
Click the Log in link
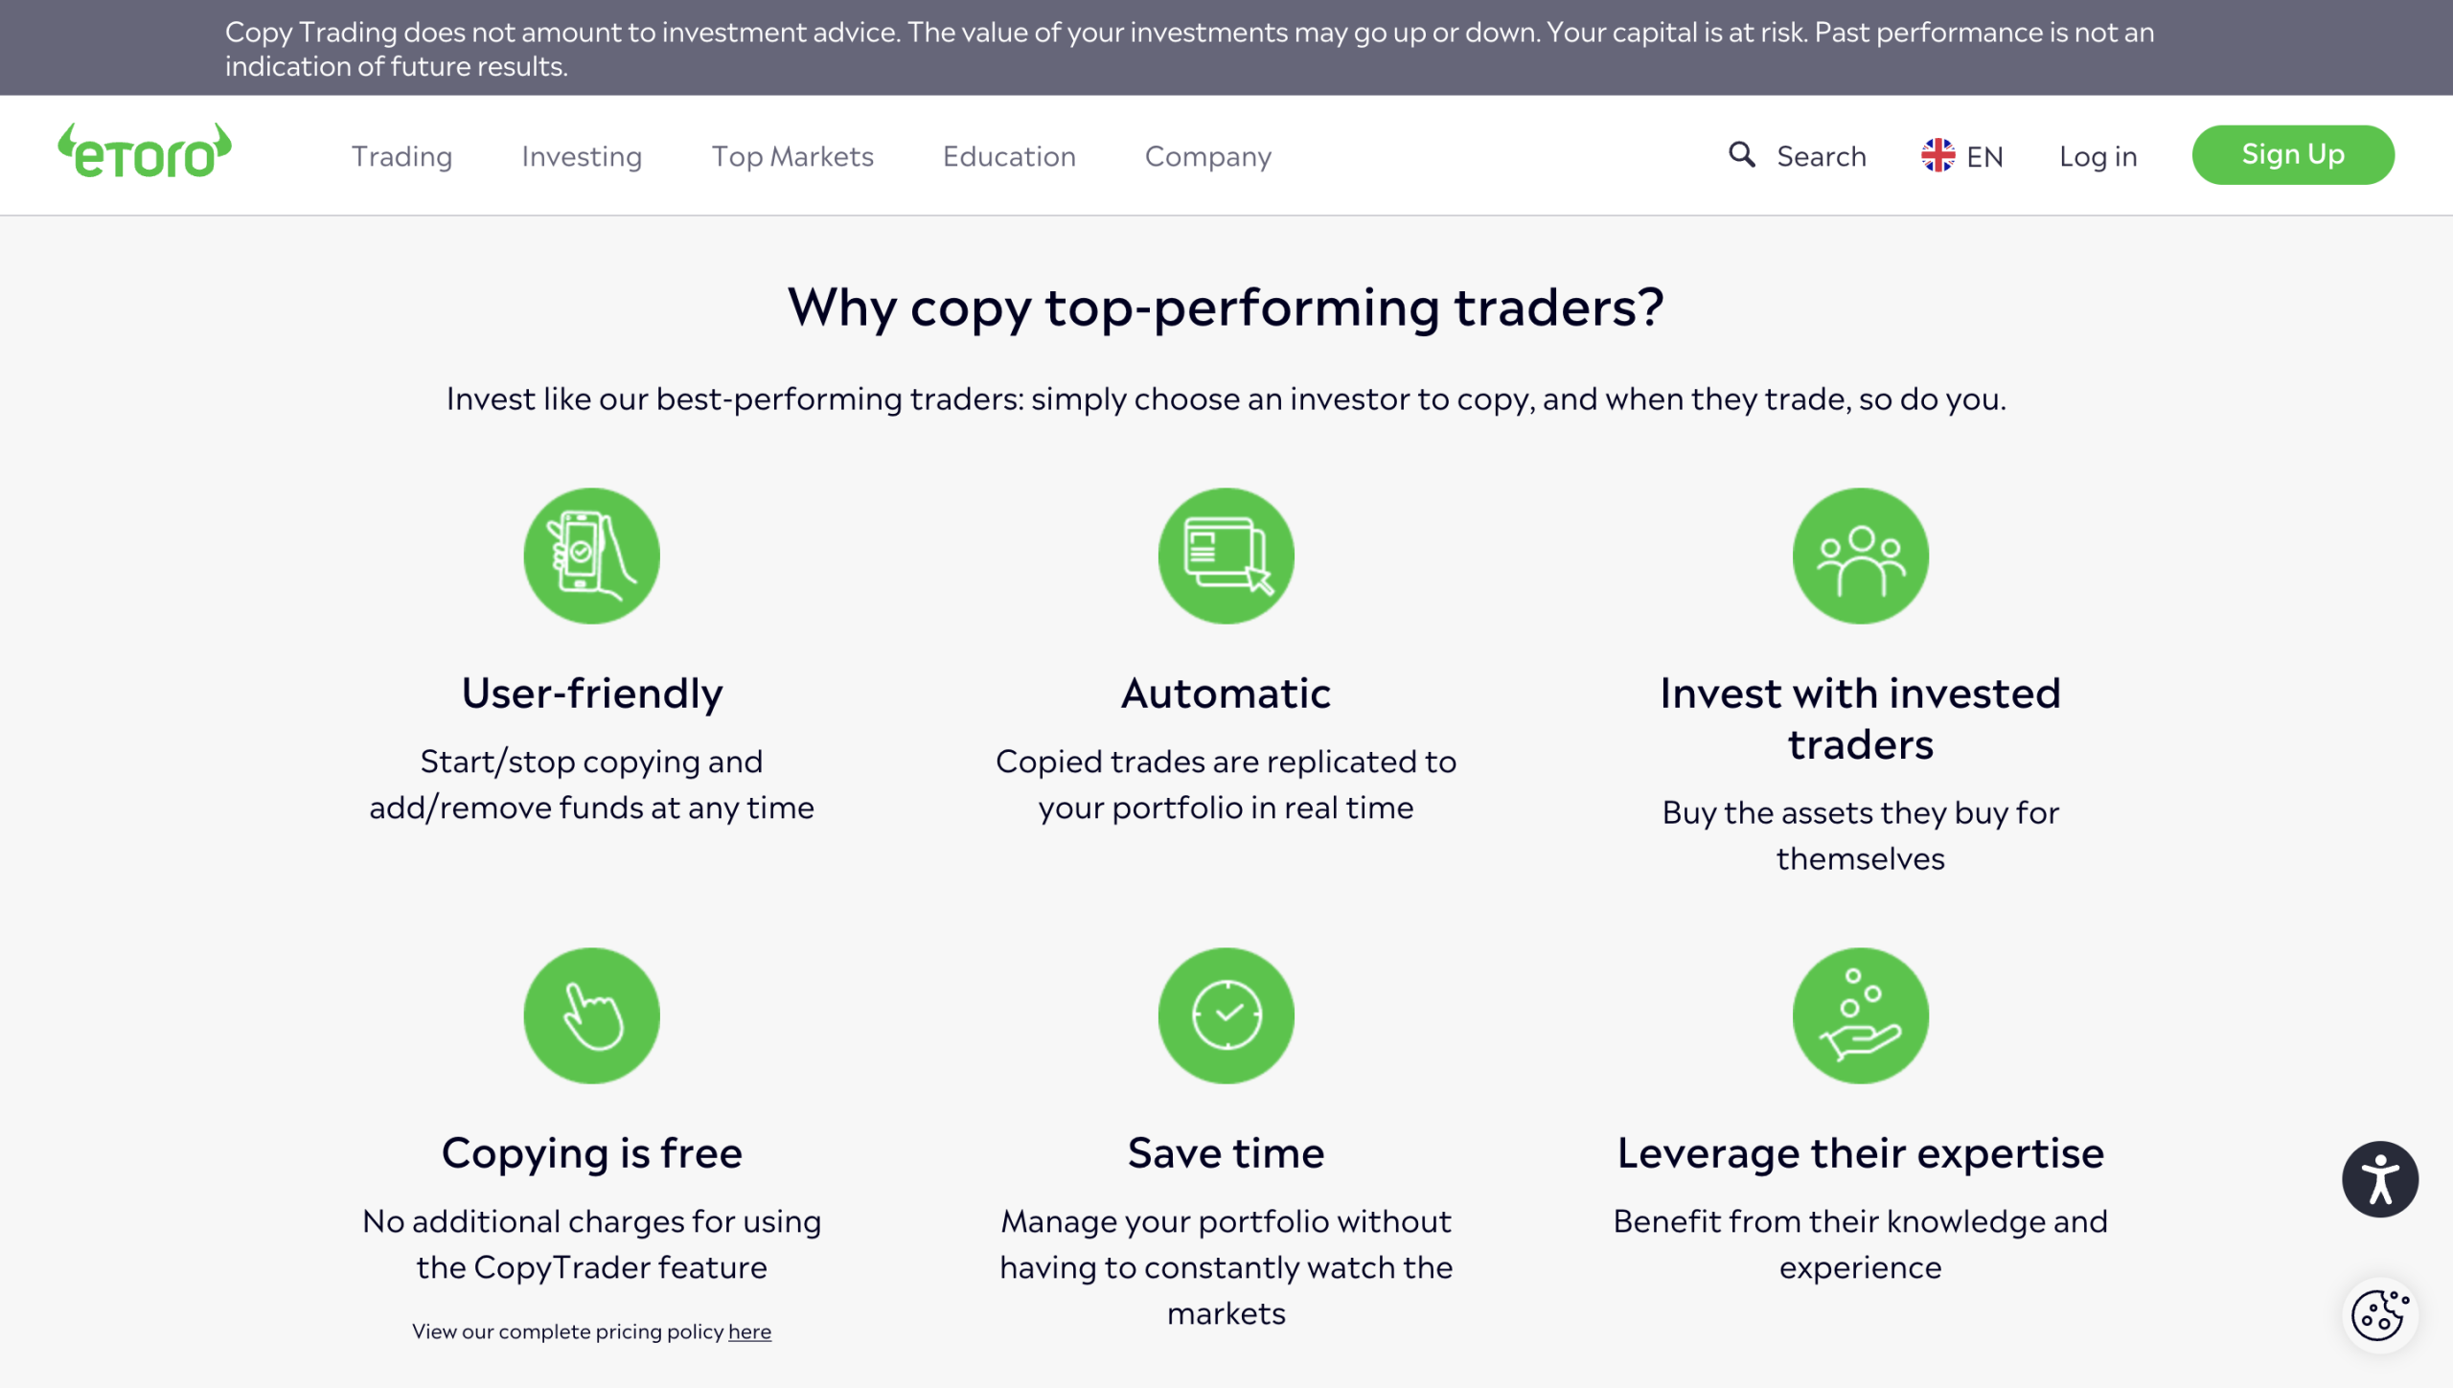pyautogui.click(x=2098, y=156)
